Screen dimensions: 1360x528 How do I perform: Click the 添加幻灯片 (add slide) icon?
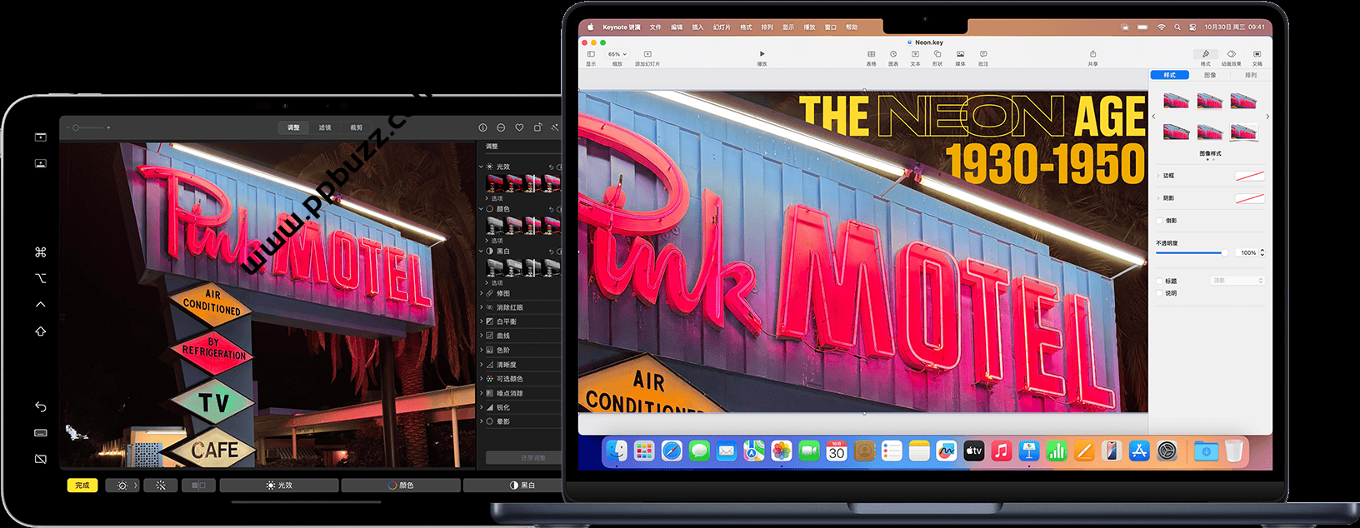[x=647, y=54]
